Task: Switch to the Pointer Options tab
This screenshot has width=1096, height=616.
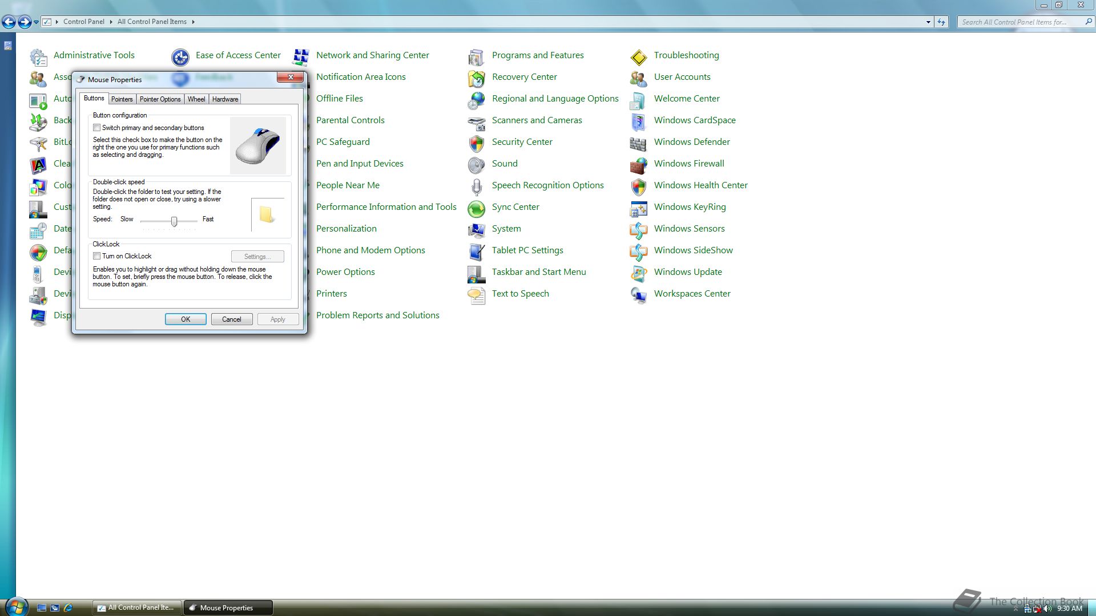Action: tap(160, 99)
